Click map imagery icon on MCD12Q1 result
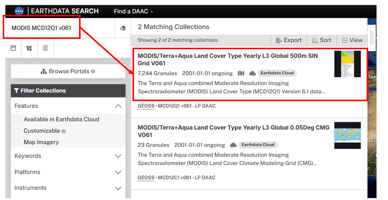 pyautogui.click(x=241, y=73)
